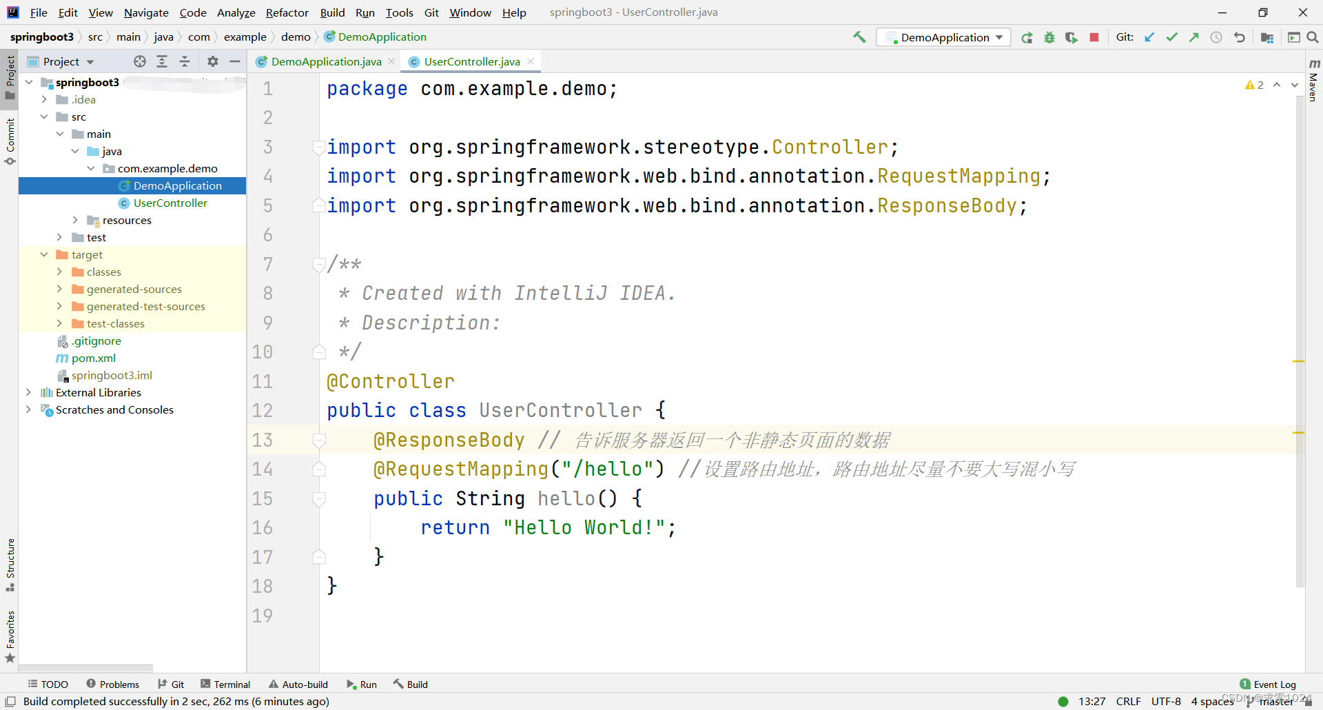
Task: Collapse the springboot3 root node
Action: tap(29, 82)
